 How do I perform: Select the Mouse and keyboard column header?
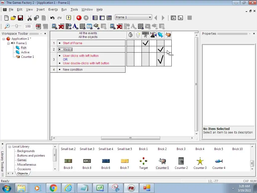[x=145, y=35]
